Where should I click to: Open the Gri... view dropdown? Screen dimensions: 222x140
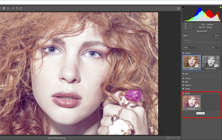pyautogui.click(x=216, y=48)
